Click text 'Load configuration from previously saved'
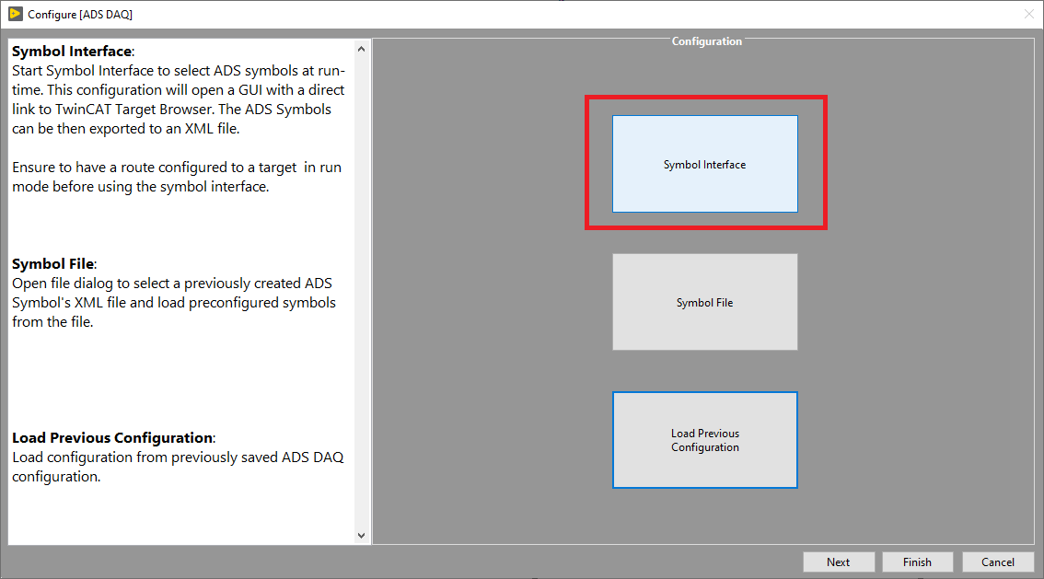 click(x=145, y=457)
